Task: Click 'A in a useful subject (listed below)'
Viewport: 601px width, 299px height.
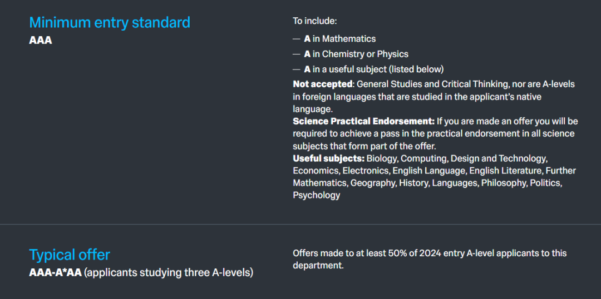Action: (x=374, y=69)
